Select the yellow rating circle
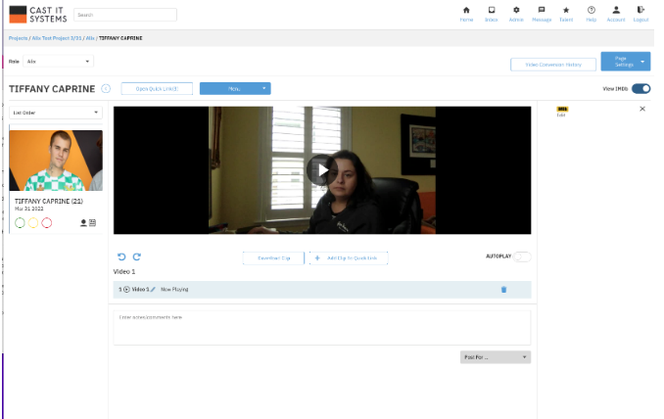The image size is (664, 419). (33, 222)
